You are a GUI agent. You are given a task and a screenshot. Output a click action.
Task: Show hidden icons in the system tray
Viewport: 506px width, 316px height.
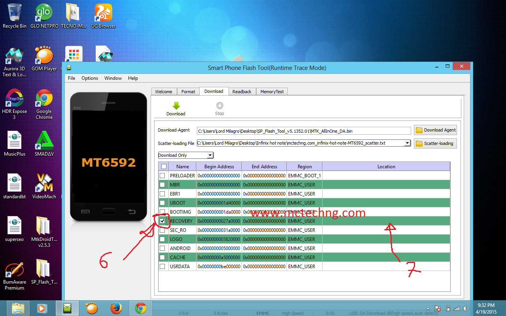[428, 308]
